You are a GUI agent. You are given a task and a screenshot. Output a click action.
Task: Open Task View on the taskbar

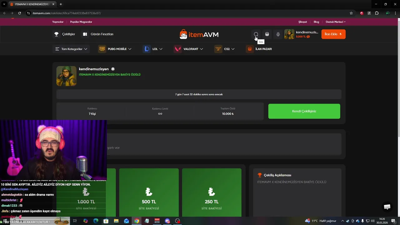pyautogui.click(x=75, y=221)
